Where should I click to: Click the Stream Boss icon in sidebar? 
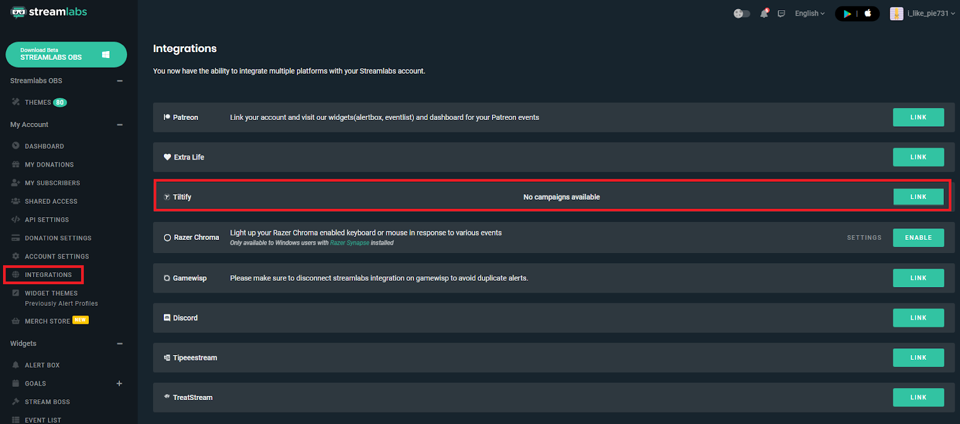16,401
